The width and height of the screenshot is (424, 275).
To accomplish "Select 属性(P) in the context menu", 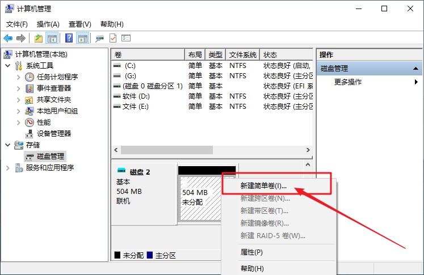I will tap(251, 252).
